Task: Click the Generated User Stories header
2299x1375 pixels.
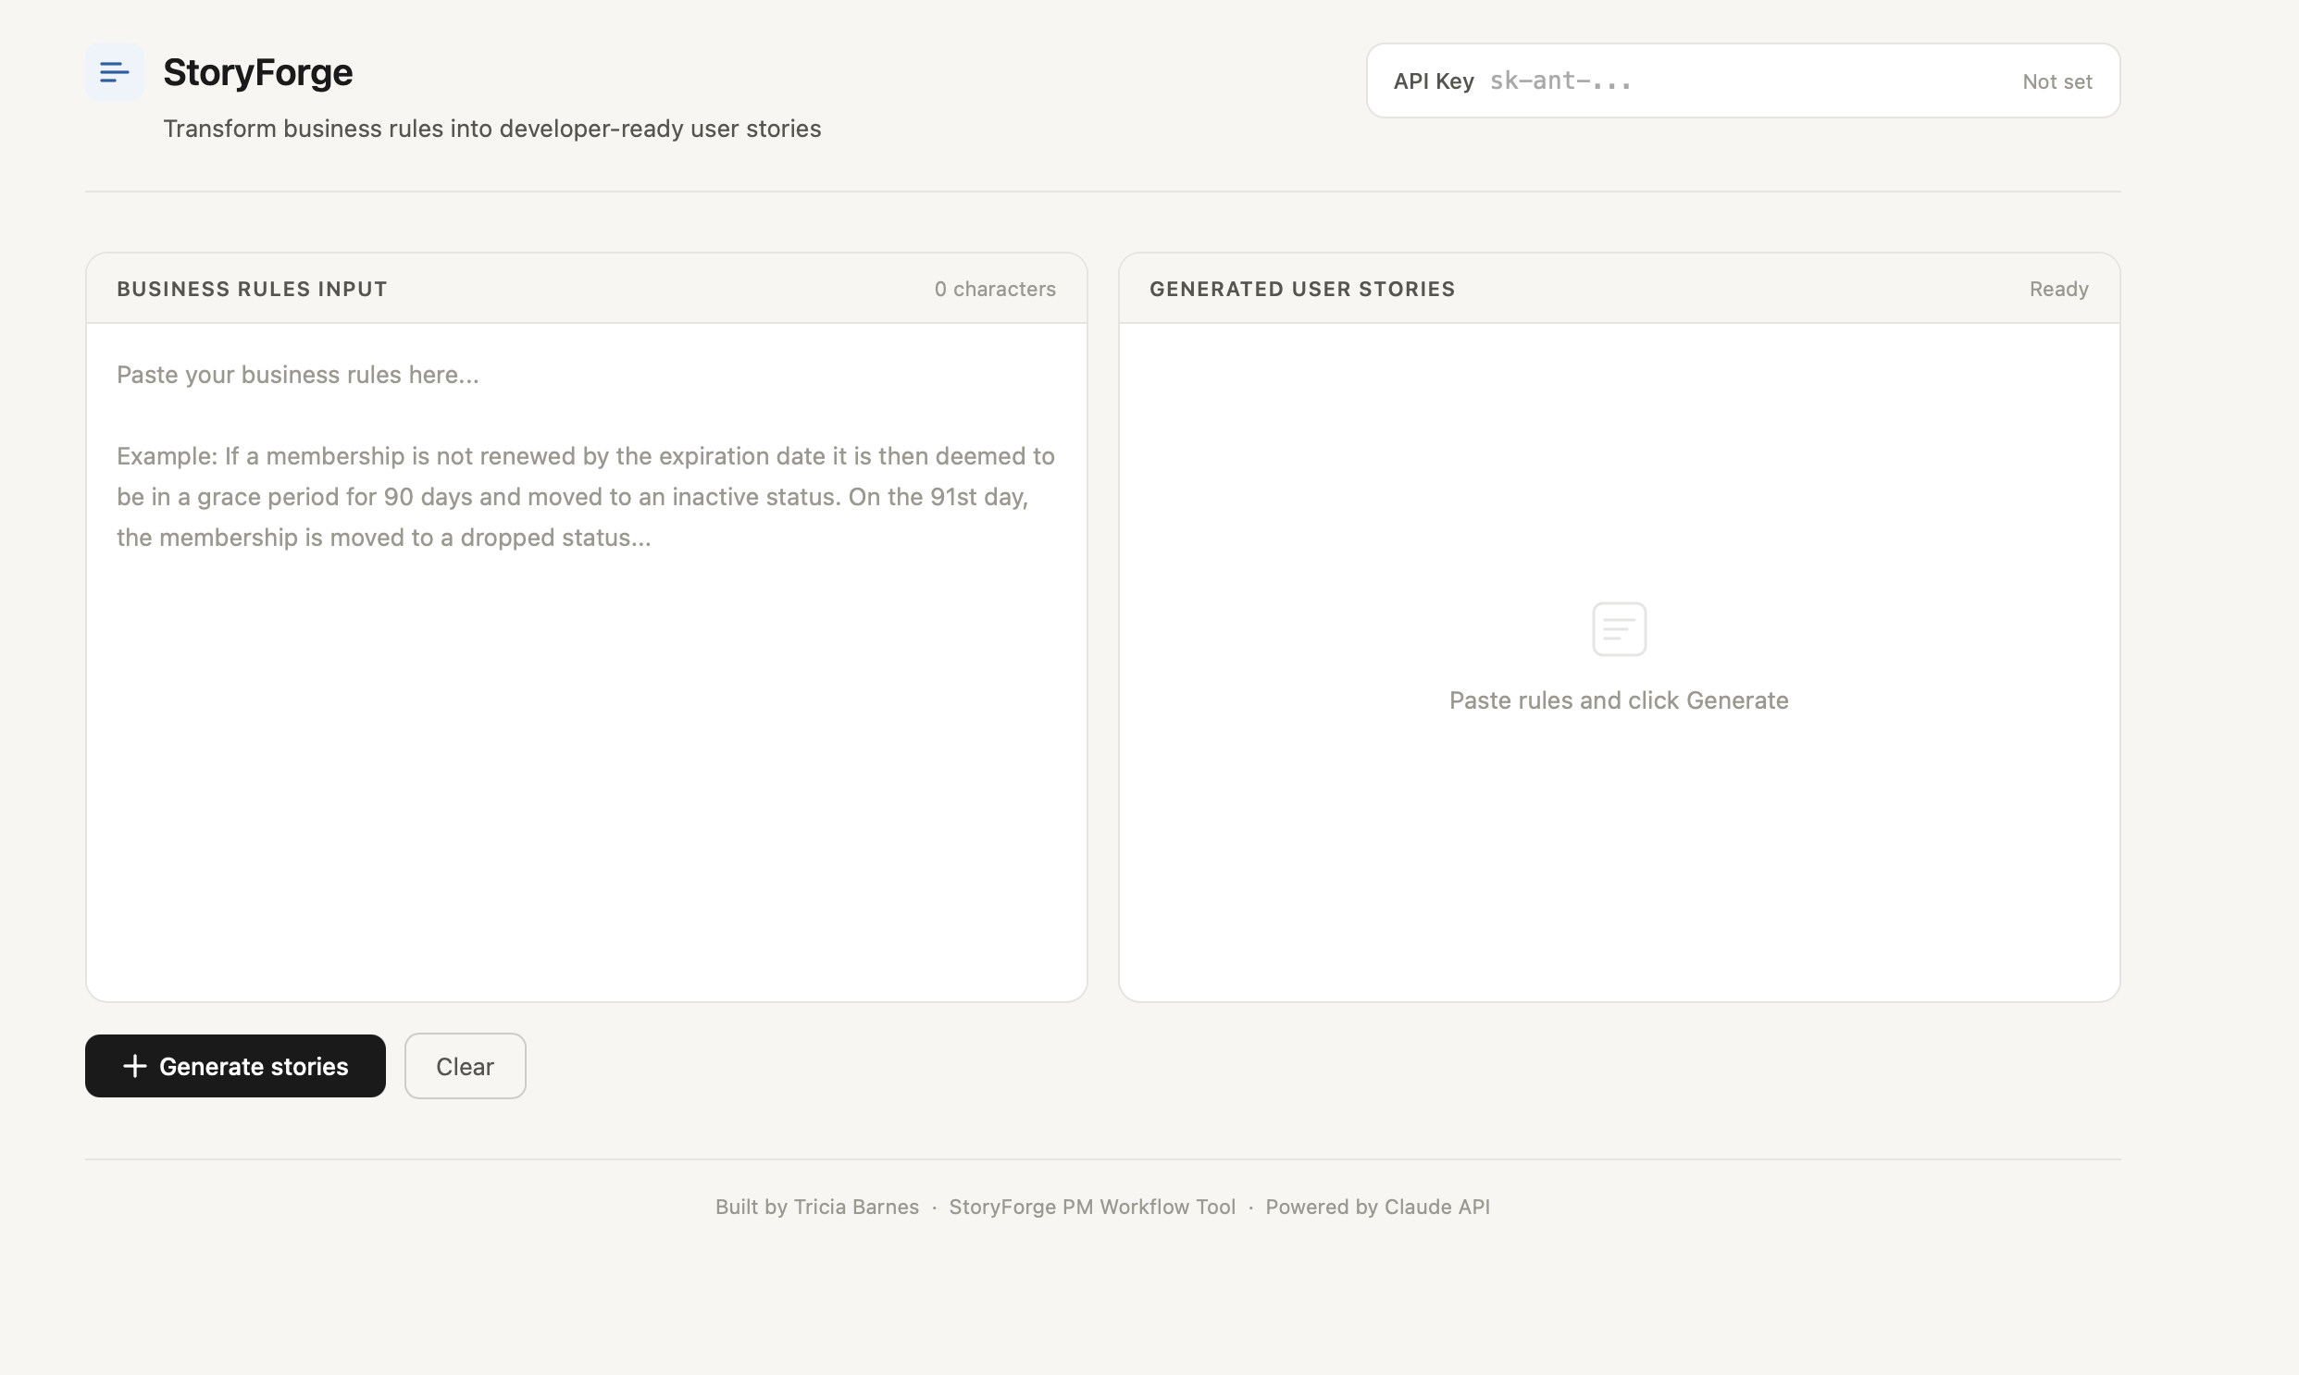Action: (1302, 289)
